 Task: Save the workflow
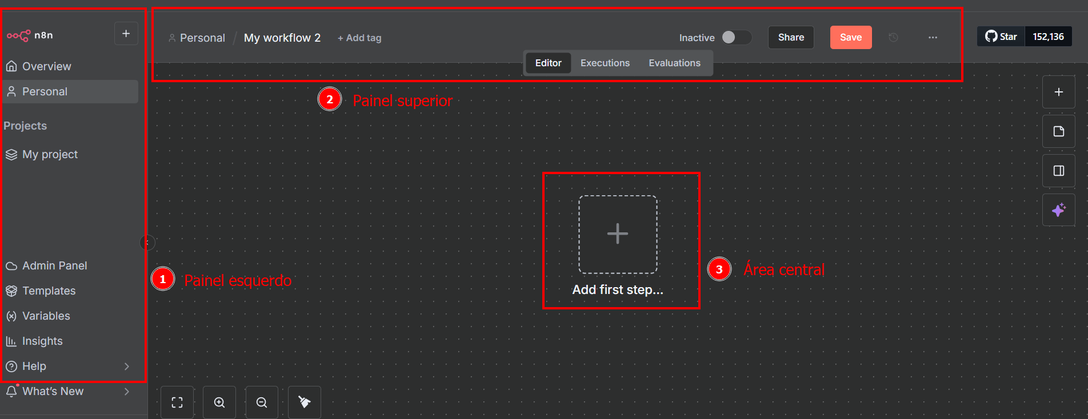[851, 37]
